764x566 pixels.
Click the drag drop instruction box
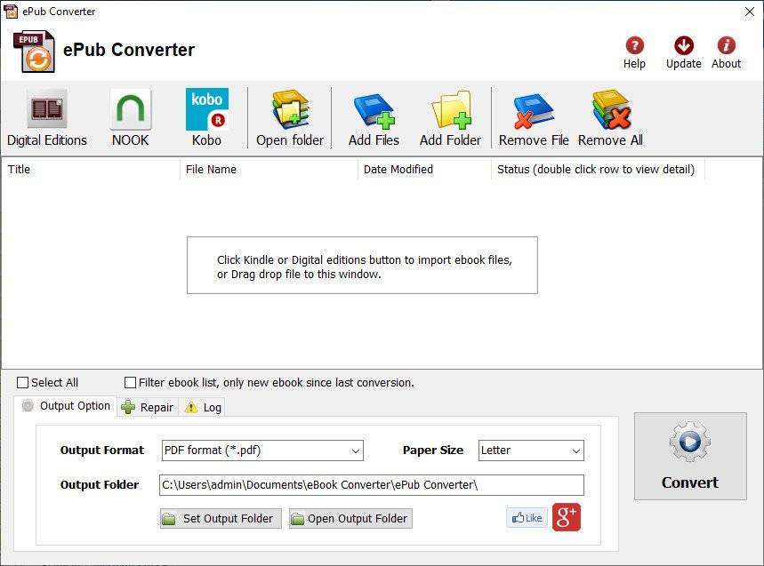click(x=362, y=266)
